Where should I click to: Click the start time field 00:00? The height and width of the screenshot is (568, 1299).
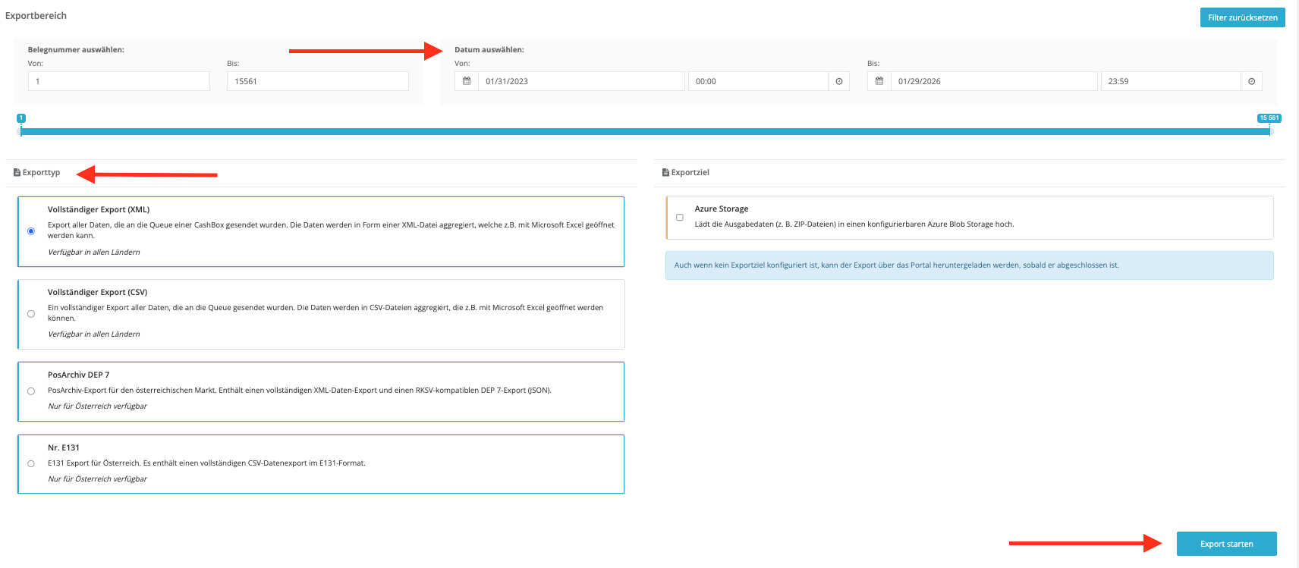tap(757, 81)
